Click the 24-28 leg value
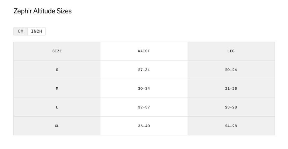Image resolution: width=288 pixels, height=149 pixels. [x=231, y=126]
